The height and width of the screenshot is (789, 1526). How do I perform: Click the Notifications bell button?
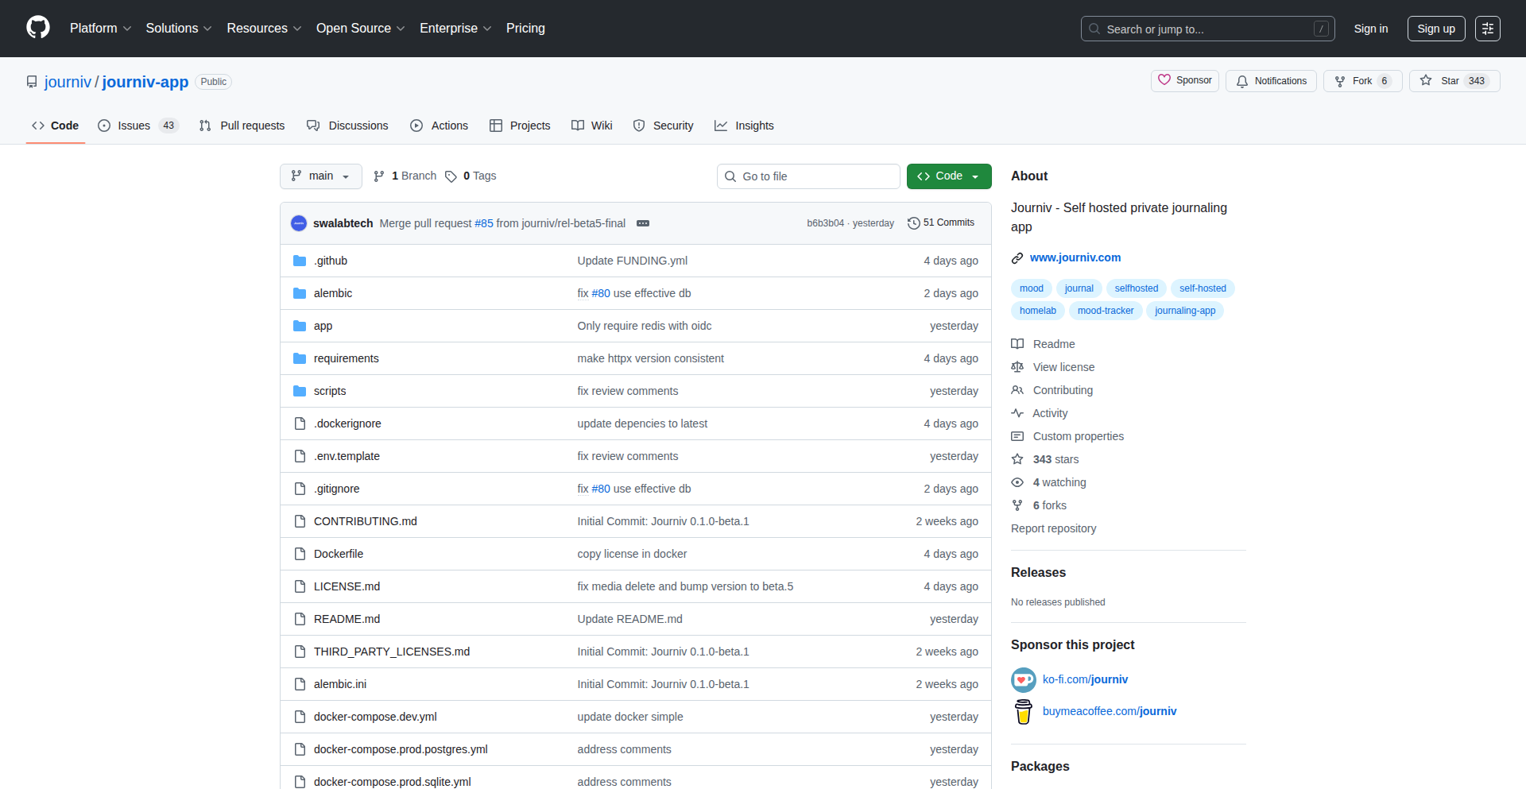pos(1271,81)
